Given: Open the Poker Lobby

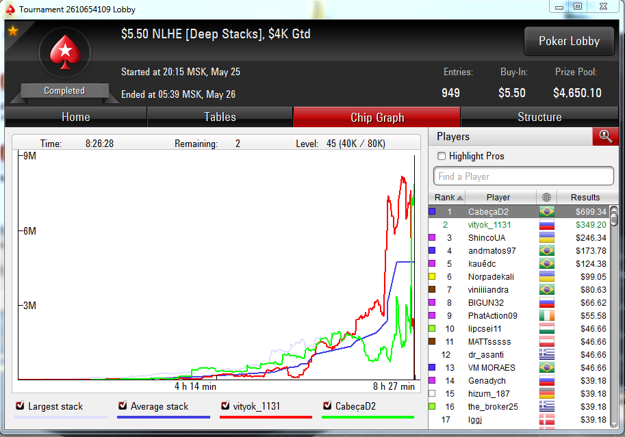Looking at the screenshot, I should pyautogui.click(x=569, y=41).
